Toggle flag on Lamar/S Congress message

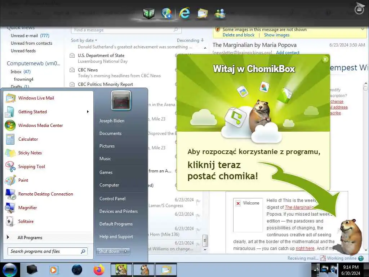tap(199, 202)
